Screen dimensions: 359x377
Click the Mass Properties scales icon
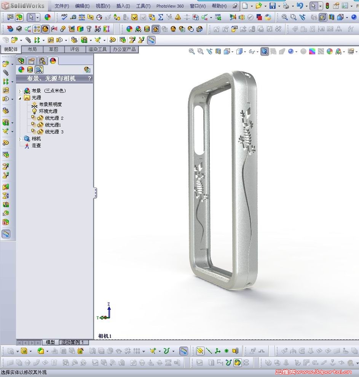(x=82, y=17)
